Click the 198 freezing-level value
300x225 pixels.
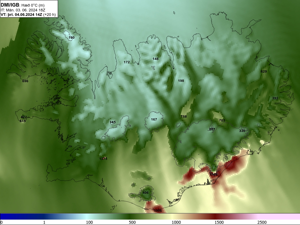tap(181, 81)
